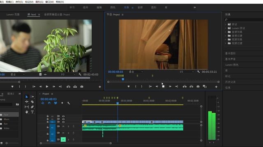This screenshot has height=147, width=263.
Task: Open Lumetri 颜色 panel
Action: coord(232,65)
